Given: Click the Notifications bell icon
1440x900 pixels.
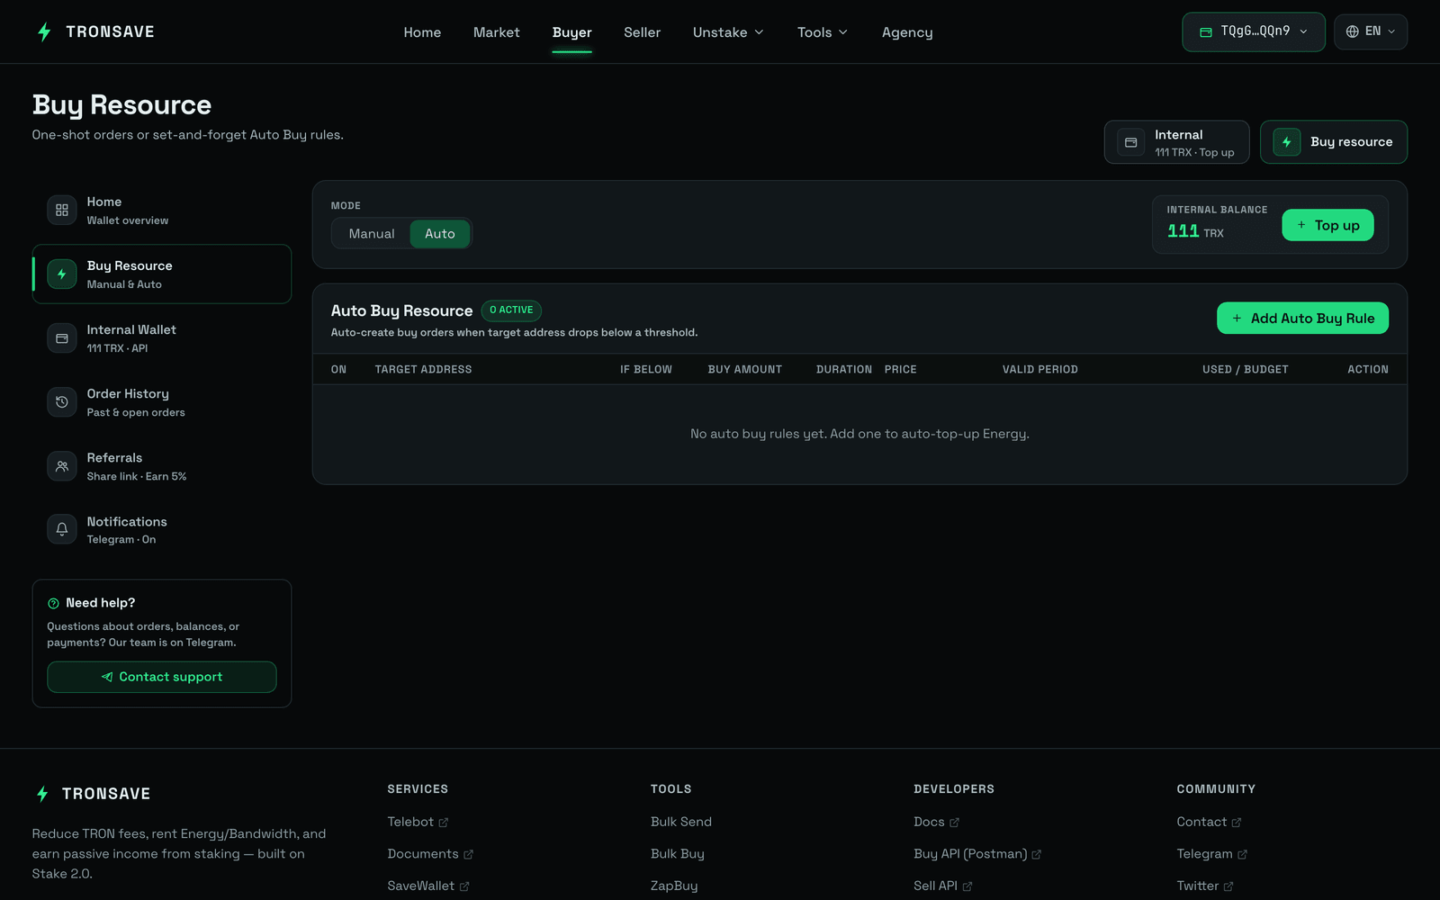Looking at the screenshot, I should 62,529.
